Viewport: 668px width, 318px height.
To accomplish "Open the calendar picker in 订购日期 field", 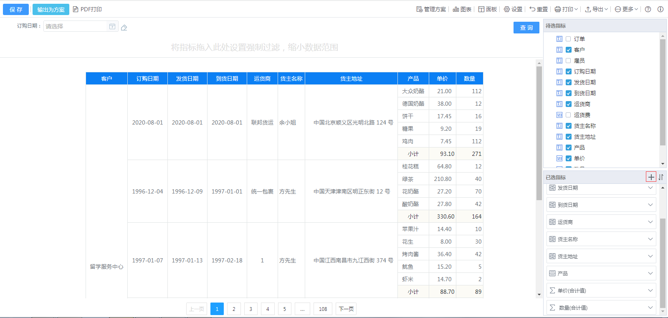I will tap(112, 26).
